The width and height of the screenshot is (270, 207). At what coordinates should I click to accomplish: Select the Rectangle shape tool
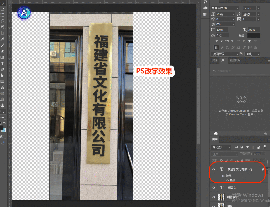pos(2,81)
